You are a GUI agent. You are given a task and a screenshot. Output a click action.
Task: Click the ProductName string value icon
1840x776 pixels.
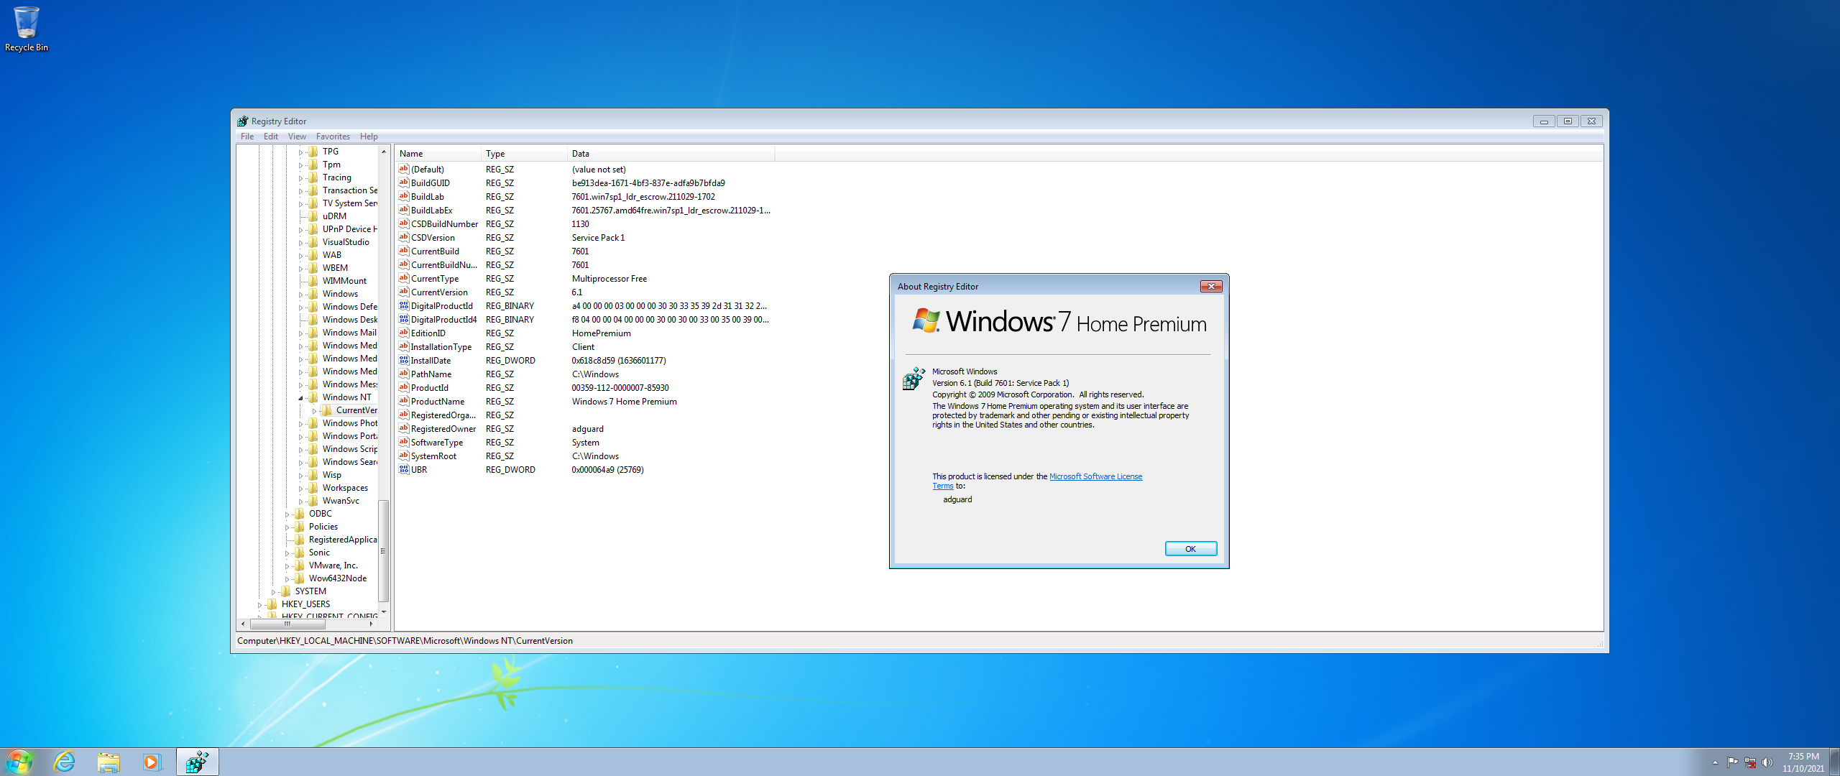pos(404,401)
